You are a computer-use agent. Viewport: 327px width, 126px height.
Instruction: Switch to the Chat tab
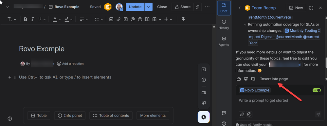224,8
